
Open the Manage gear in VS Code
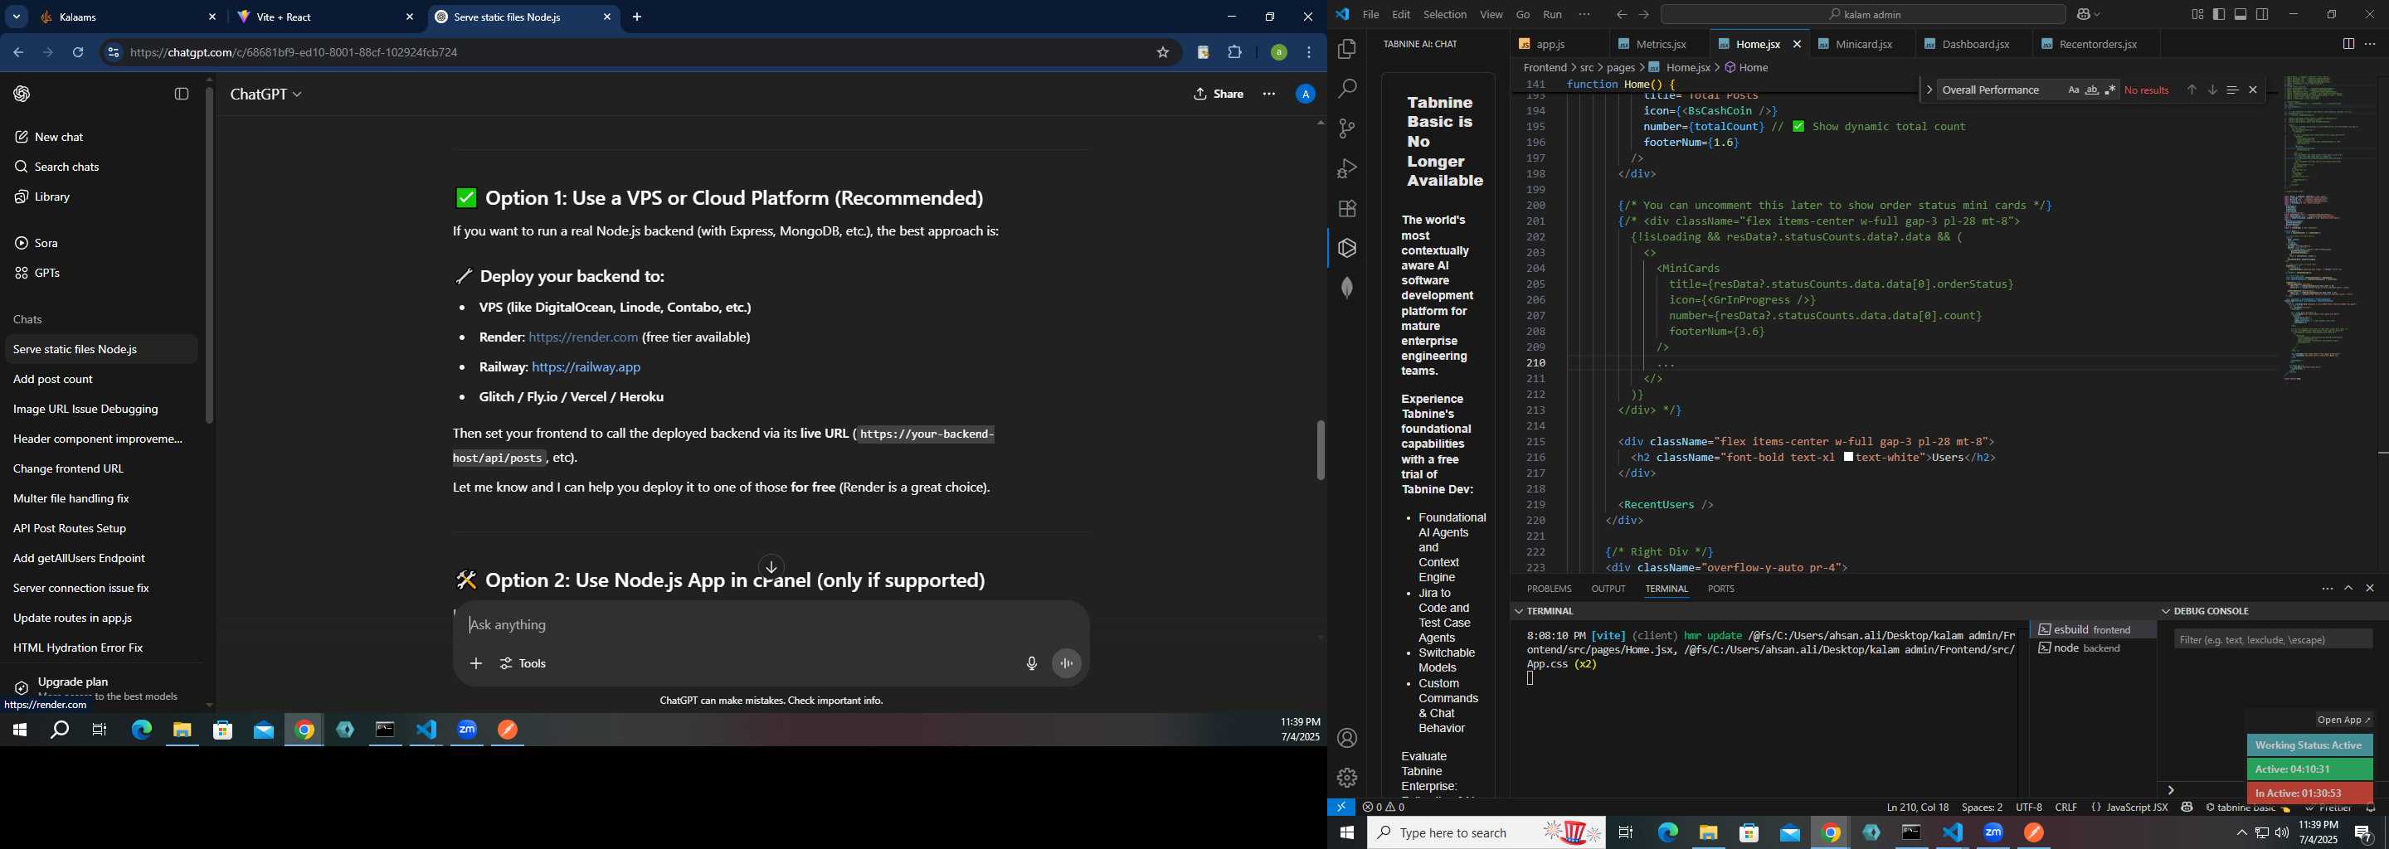1346,779
